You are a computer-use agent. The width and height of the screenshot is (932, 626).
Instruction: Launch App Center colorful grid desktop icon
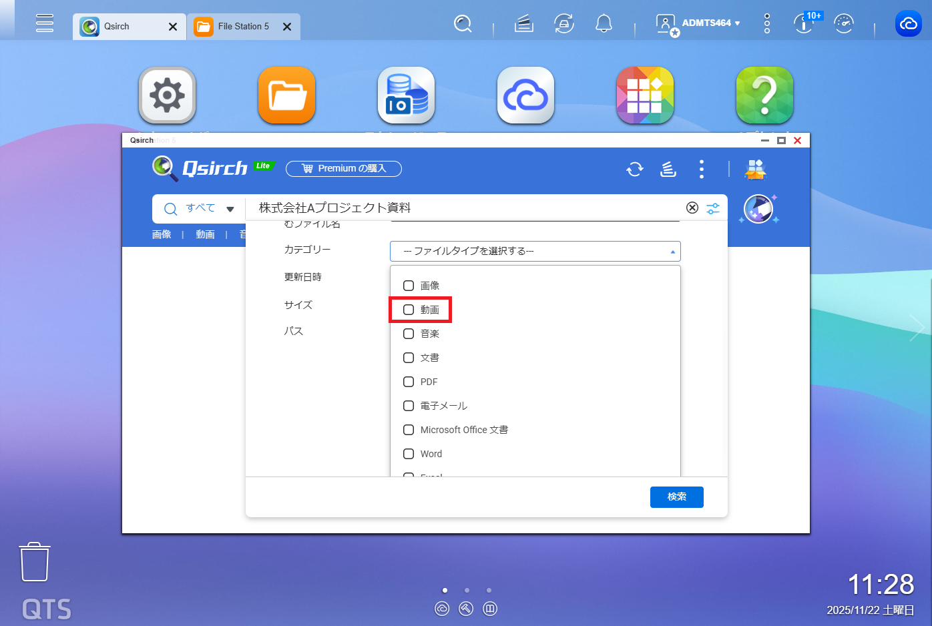tap(645, 95)
